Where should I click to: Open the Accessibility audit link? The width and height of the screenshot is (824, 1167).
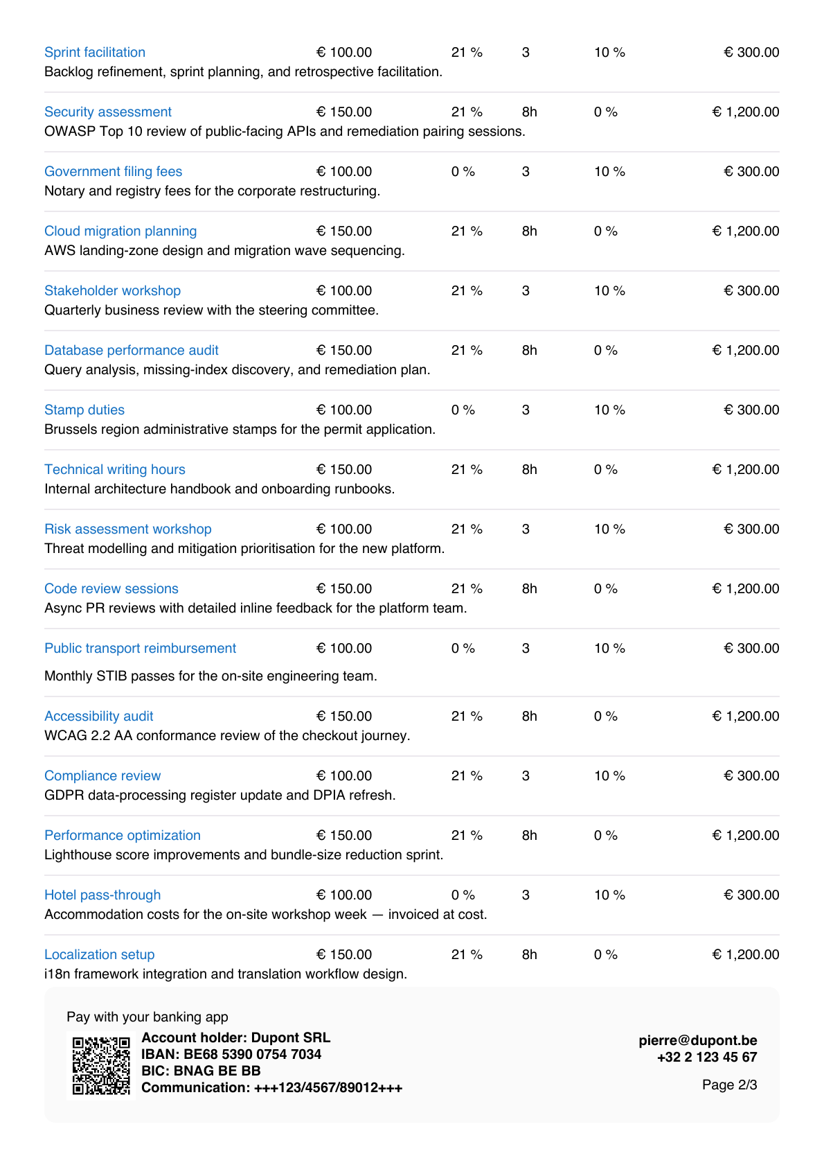tap(99, 716)
